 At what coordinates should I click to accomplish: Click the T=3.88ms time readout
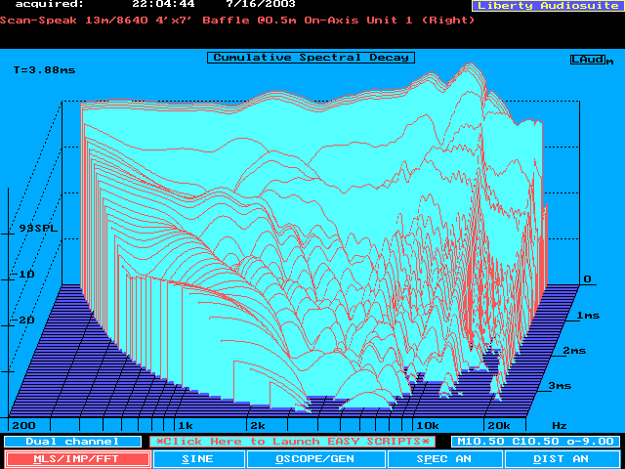click(x=45, y=70)
